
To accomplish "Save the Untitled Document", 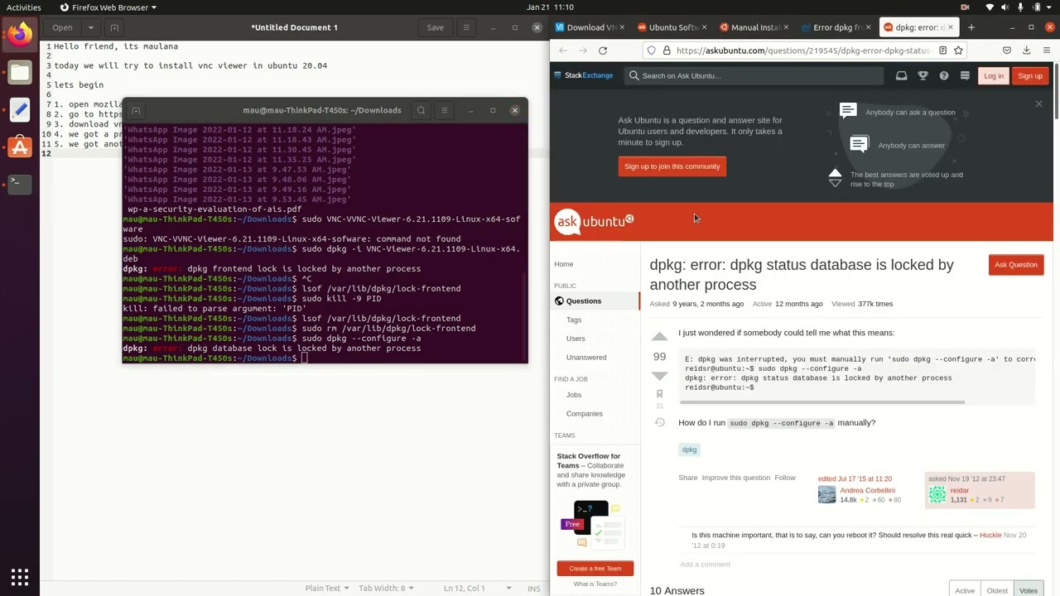I will pyautogui.click(x=436, y=27).
